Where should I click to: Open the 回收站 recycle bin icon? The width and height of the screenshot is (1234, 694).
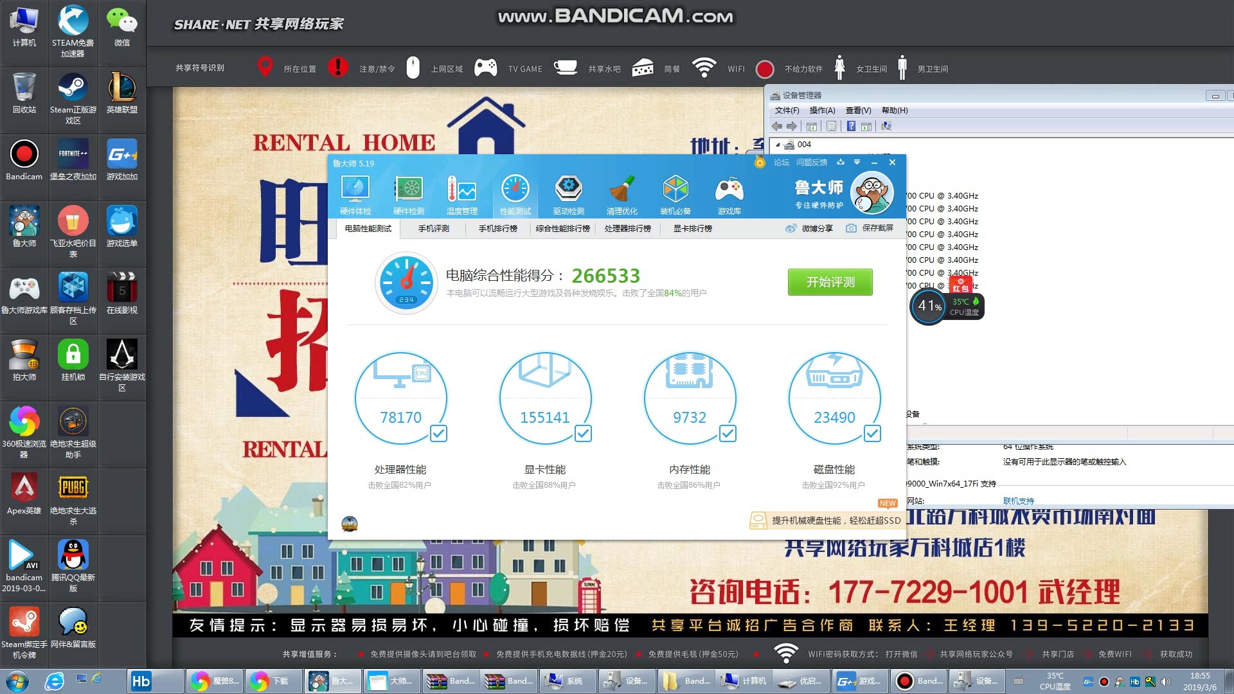[24, 93]
